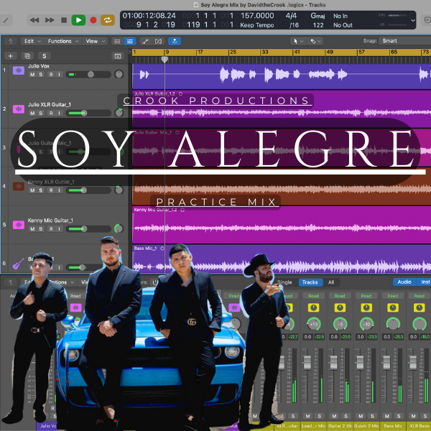Record-enable the Julio Vox track
Screen dimensions: 431x431
[x=51, y=75]
